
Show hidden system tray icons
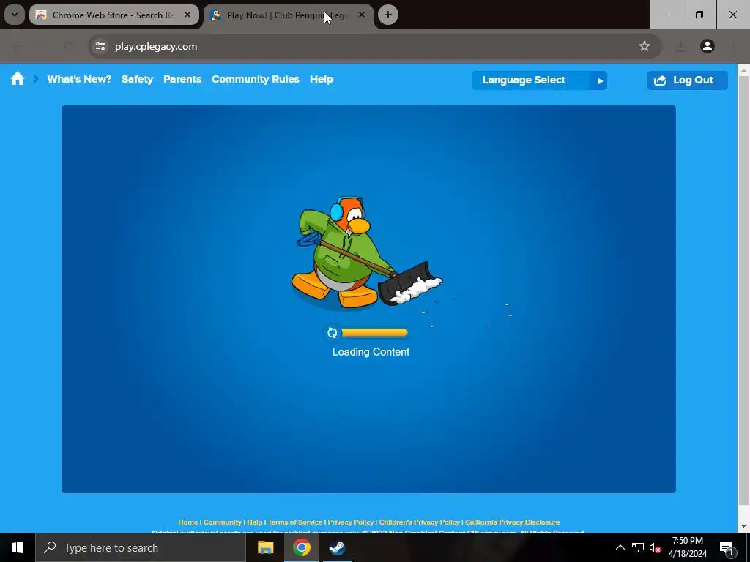coord(620,547)
